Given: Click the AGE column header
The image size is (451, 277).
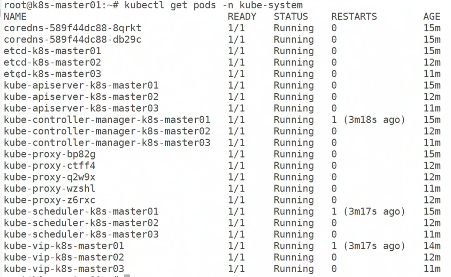Looking at the screenshot, I should [432, 17].
